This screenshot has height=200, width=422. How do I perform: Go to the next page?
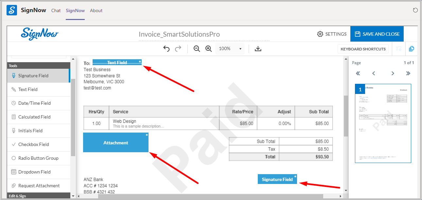pyautogui.click(x=393, y=73)
